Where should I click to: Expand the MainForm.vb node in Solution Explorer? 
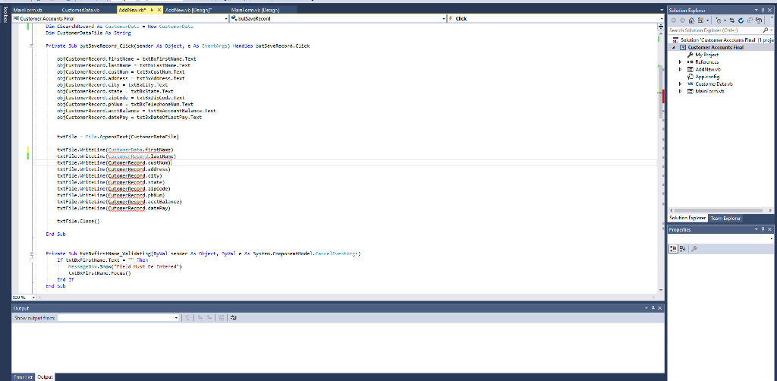click(x=680, y=91)
